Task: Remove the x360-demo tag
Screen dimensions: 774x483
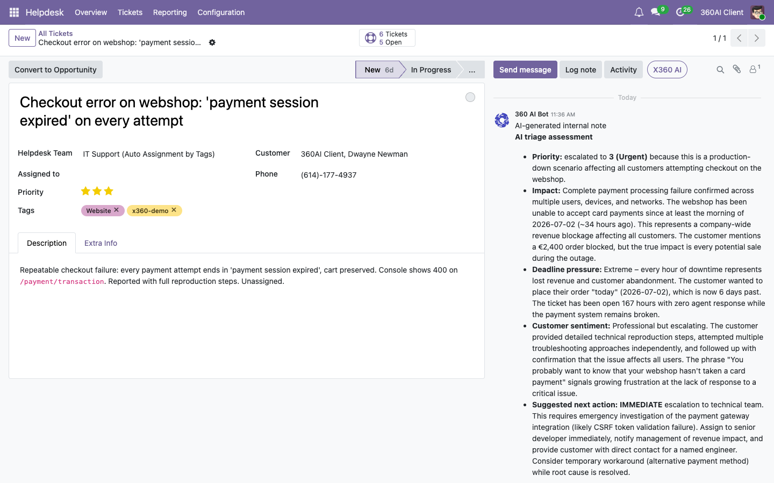Action: [174, 210]
